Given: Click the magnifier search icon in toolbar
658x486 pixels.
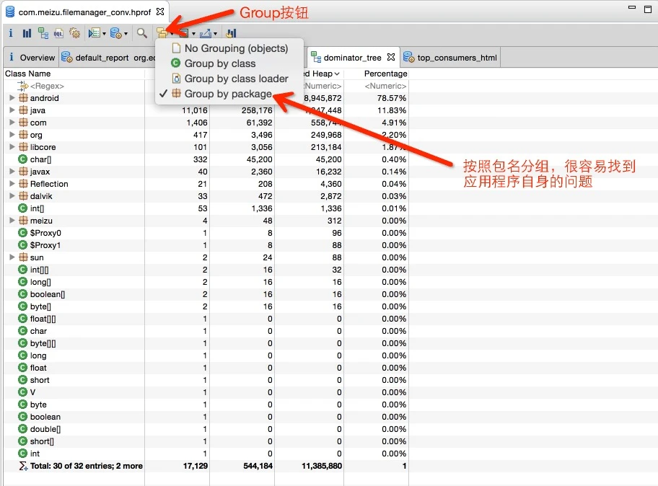Looking at the screenshot, I should (142, 33).
